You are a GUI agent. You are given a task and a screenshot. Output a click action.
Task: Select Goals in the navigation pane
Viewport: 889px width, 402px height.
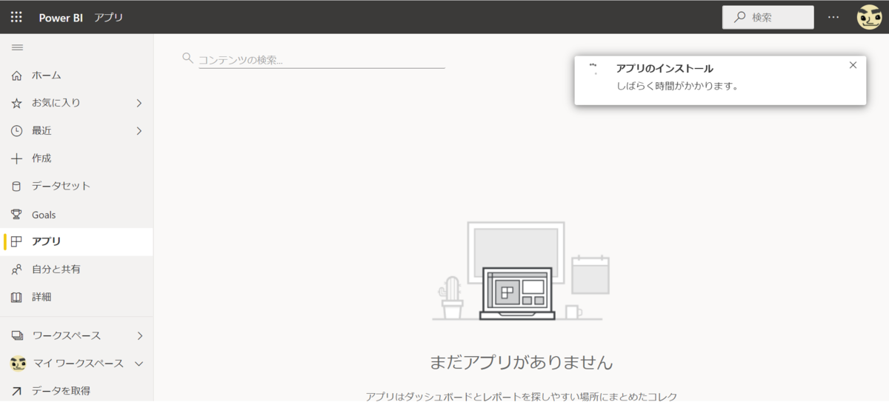click(x=76, y=215)
